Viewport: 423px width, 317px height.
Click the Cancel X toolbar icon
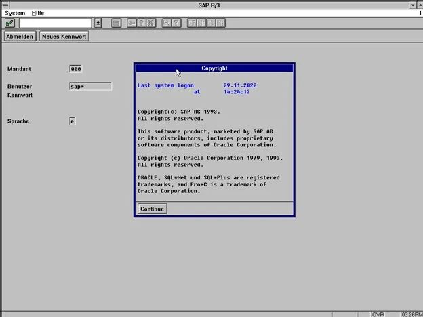click(150, 23)
